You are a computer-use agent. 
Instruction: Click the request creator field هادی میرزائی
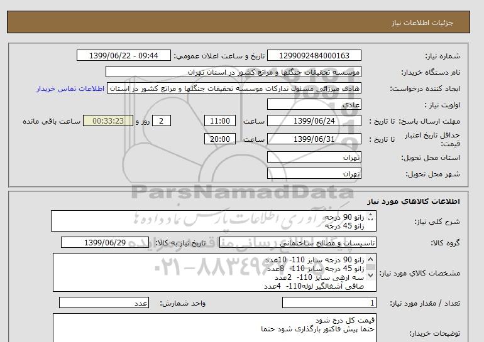tap(234, 88)
